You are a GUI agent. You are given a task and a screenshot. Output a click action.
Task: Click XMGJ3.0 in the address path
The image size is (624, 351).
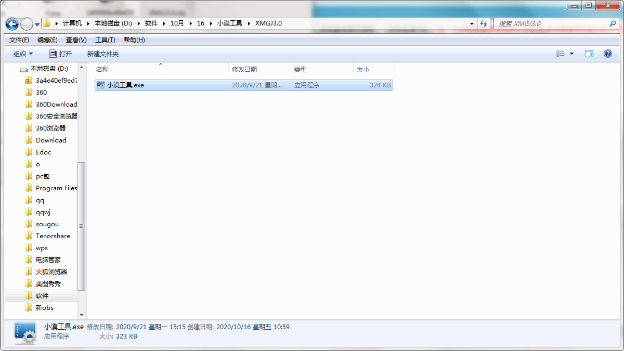268,24
